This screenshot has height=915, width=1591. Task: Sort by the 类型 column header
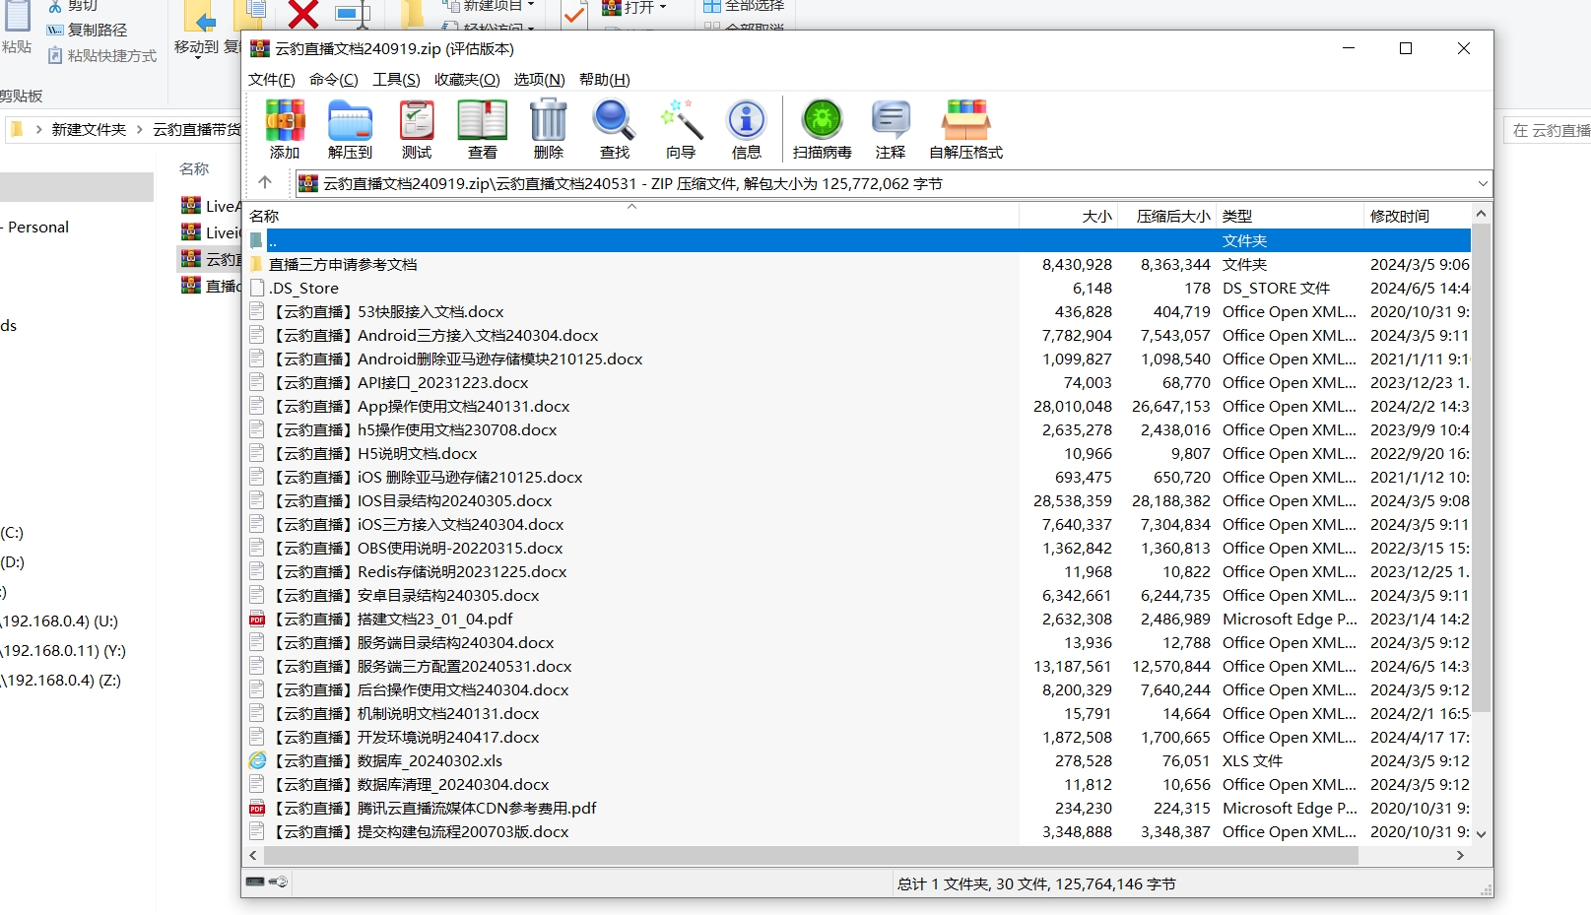pyautogui.click(x=1290, y=216)
